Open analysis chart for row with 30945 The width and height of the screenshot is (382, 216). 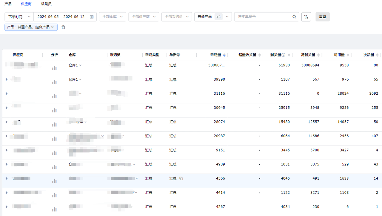tap(54, 111)
